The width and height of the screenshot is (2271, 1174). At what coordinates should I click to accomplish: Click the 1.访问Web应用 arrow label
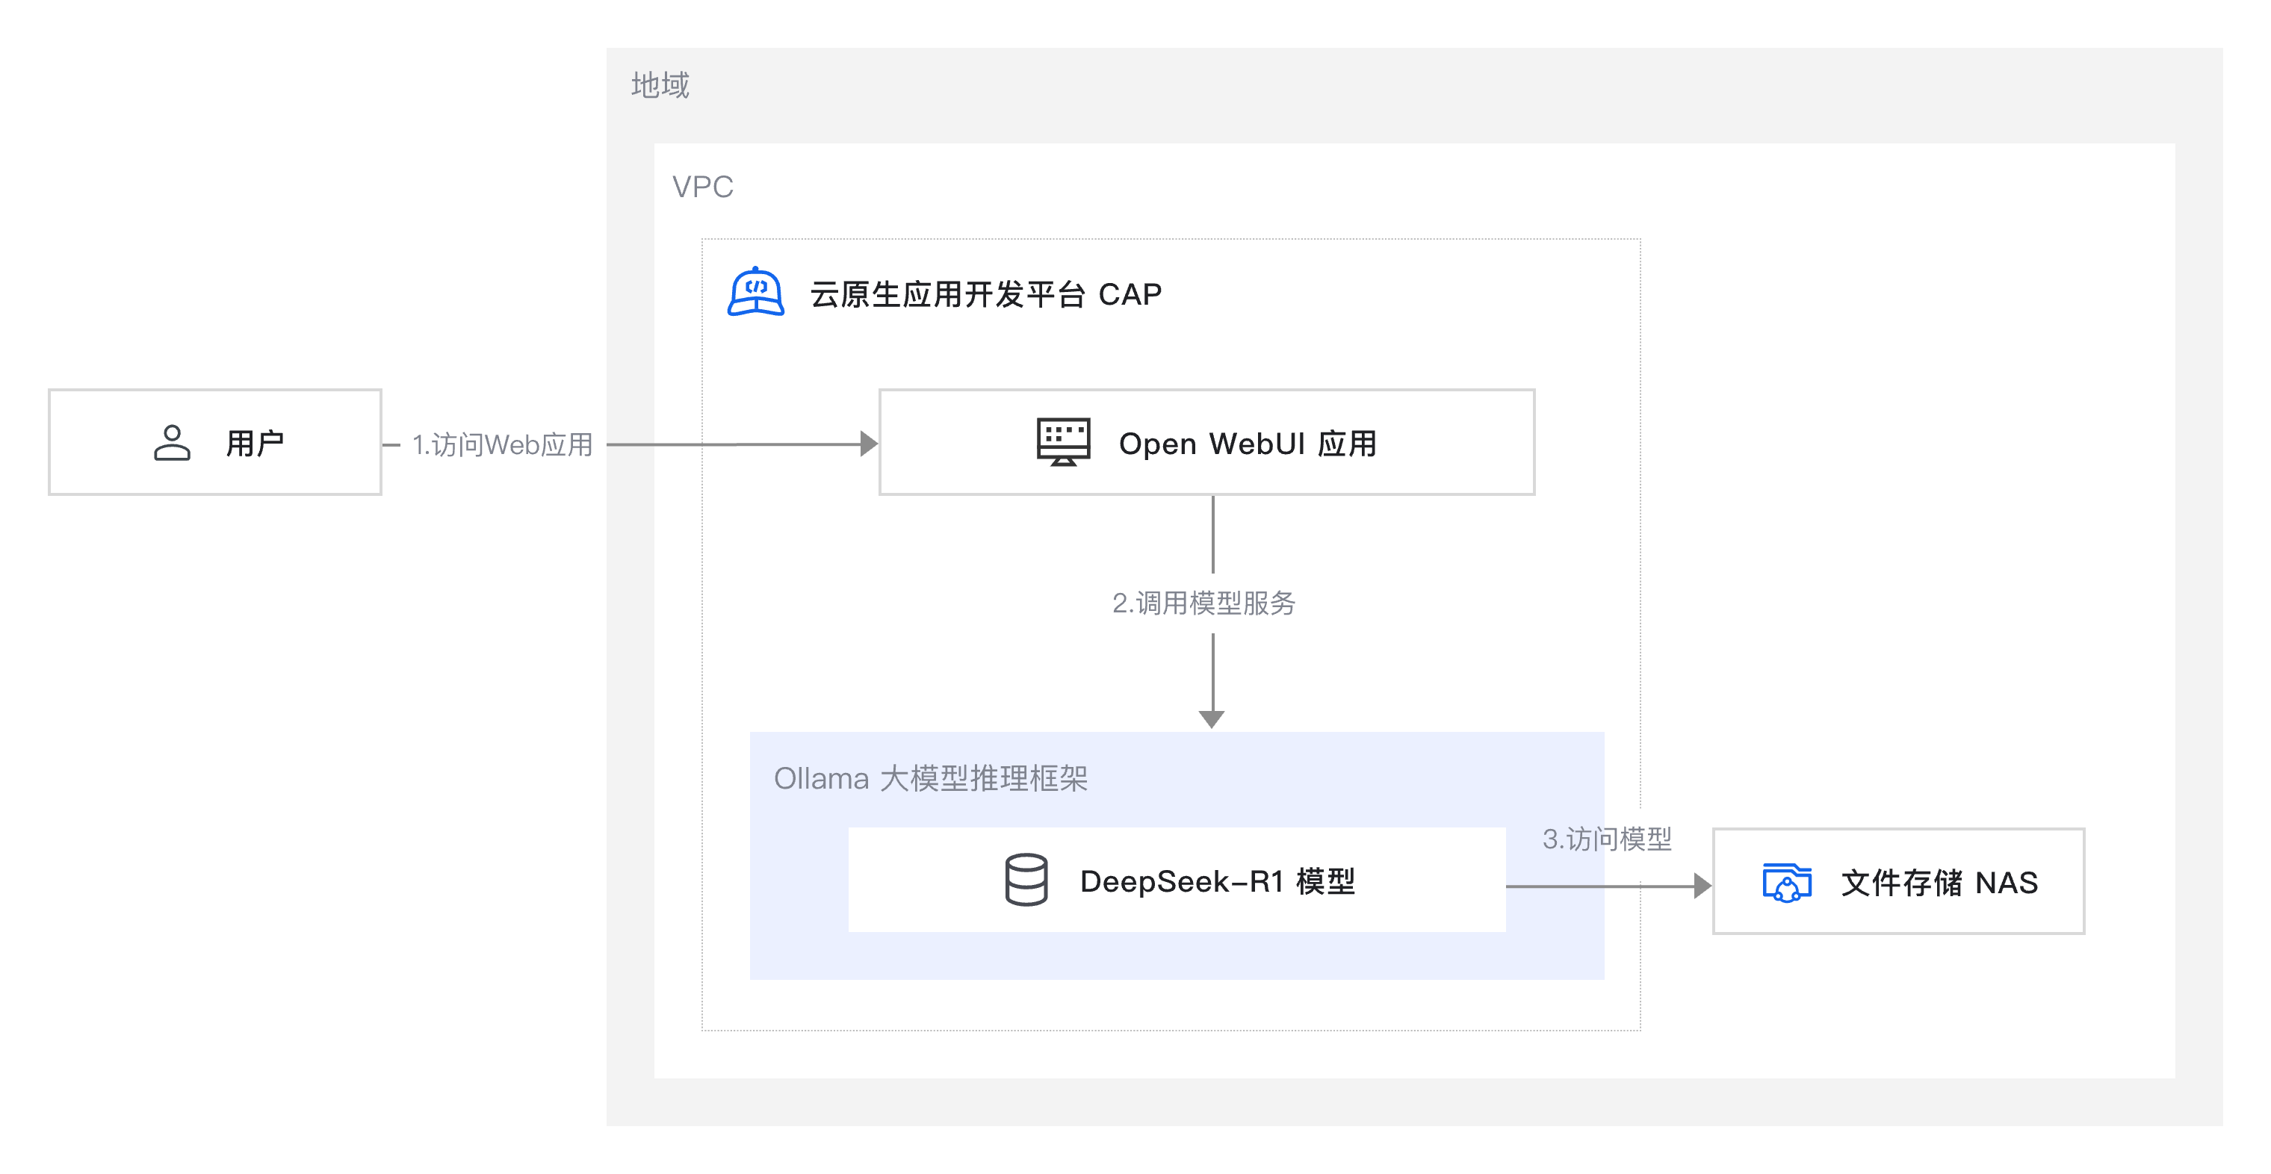pyautogui.click(x=503, y=444)
